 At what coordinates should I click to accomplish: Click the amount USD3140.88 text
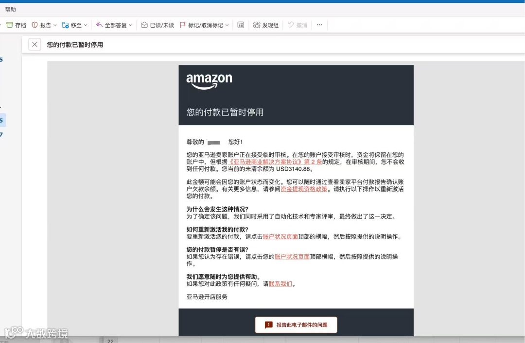pyautogui.click(x=293, y=169)
